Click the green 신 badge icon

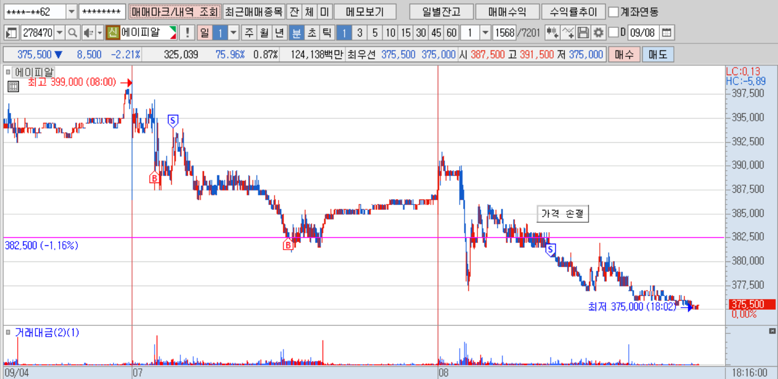pyautogui.click(x=112, y=33)
